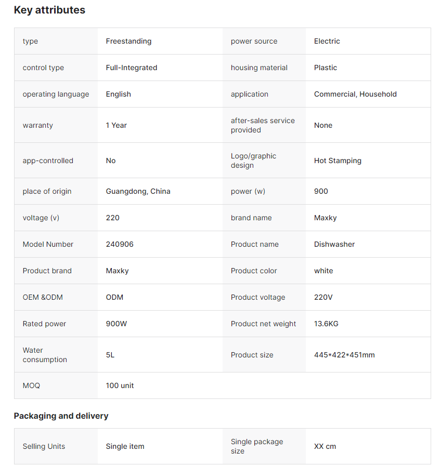The image size is (440, 466).
Task: Click the operating language label
Action: tap(56, 94)
